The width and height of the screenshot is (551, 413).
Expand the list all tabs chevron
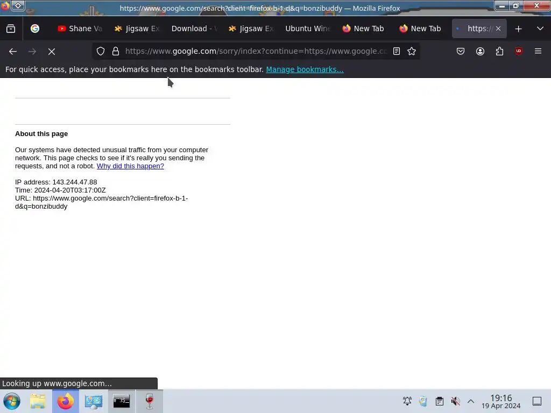[x=540, y=29]
